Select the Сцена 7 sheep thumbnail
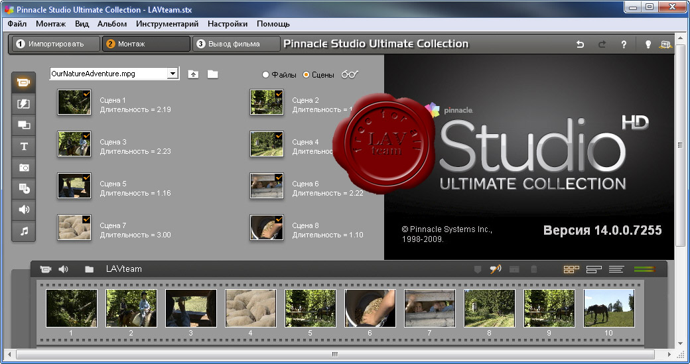The height and width of the screenshot is (364, 690). (74, 227)
